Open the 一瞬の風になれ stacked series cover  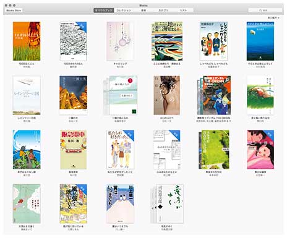click(121, 95)
